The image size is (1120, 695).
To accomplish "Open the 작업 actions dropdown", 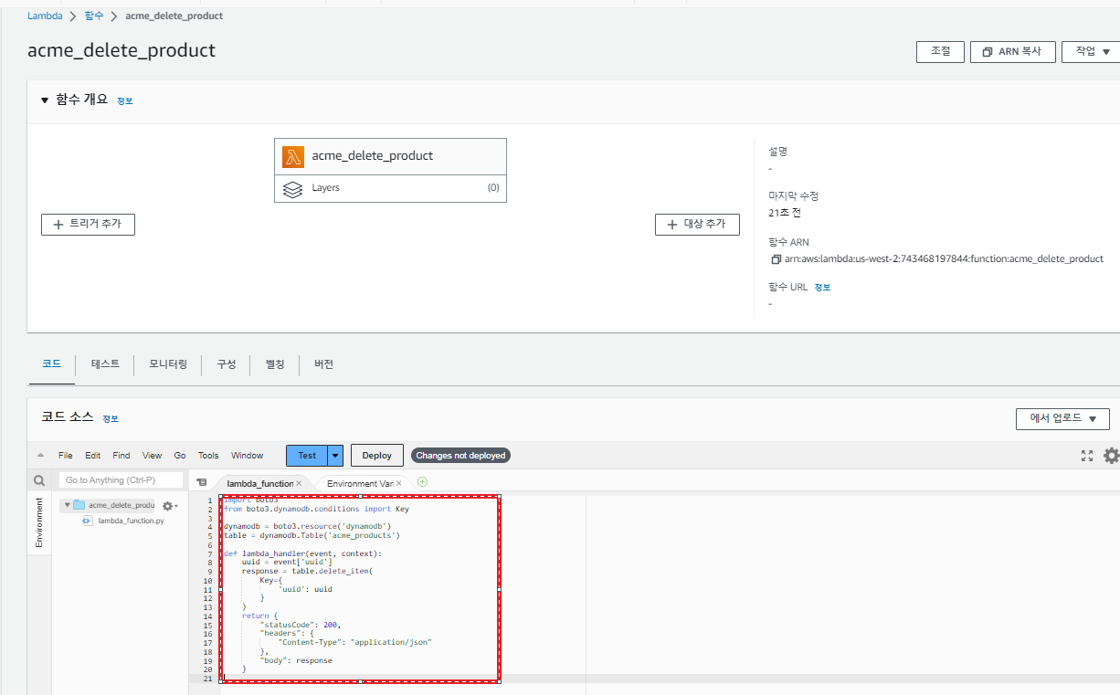I will pyautogui.click(x=1091, y=51).
